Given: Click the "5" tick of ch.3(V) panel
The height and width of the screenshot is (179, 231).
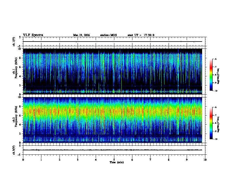Looking at the screenshot, I should click(20, 145).
